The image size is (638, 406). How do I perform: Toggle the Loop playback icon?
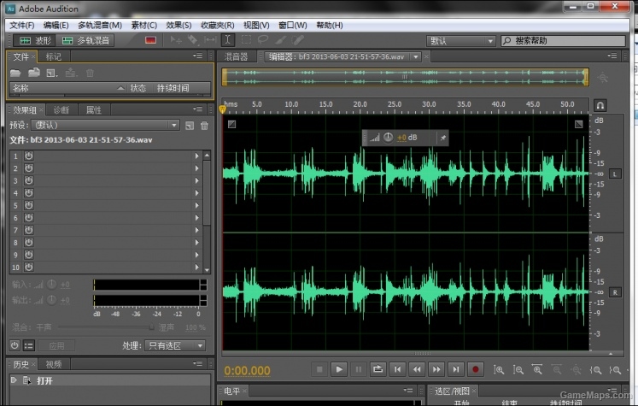(378, 369)
